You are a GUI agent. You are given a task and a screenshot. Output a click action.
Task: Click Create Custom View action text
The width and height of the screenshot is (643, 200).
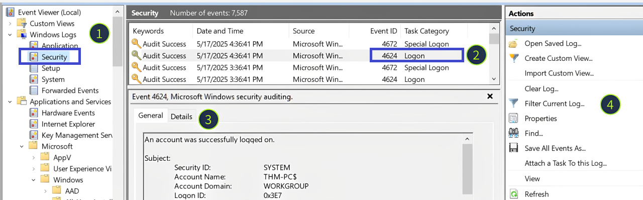coord(559,58)
